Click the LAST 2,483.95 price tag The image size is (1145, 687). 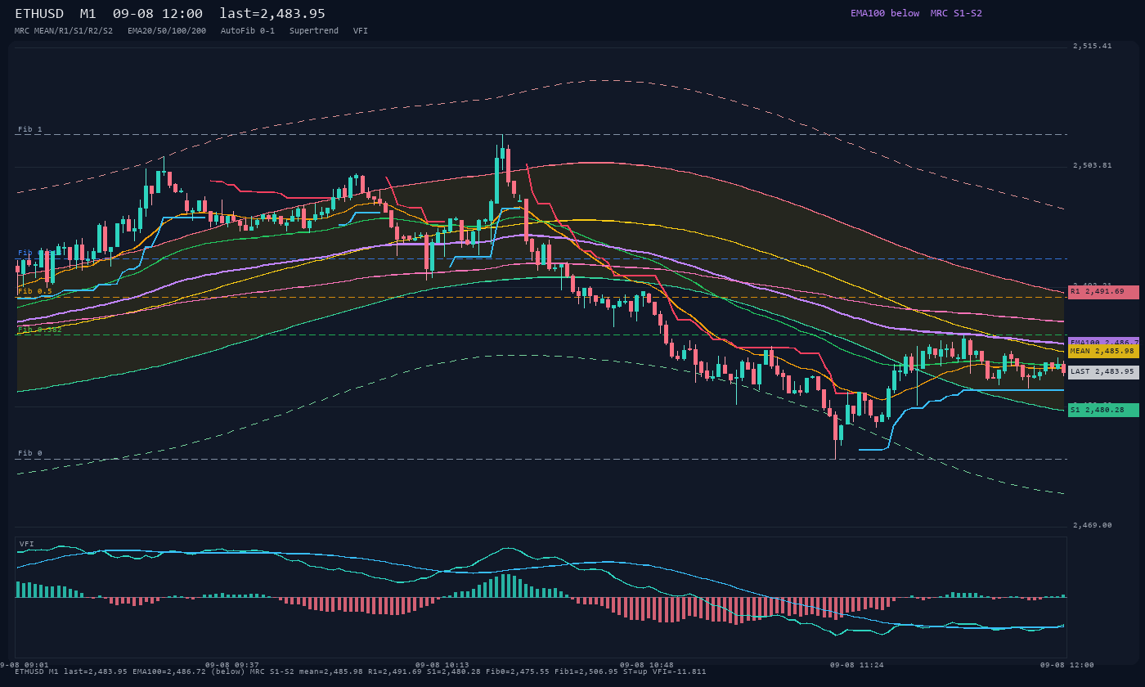[x=1103, y=371]
